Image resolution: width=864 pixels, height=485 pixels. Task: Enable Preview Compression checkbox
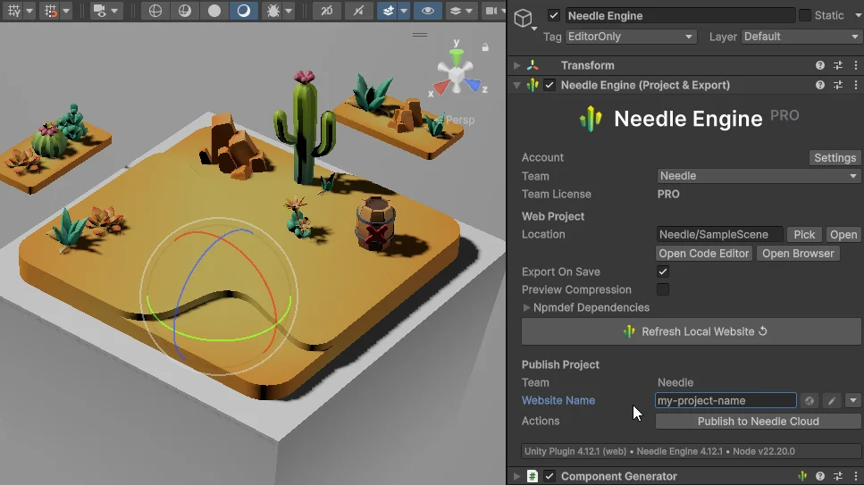(x=662, y=289)
